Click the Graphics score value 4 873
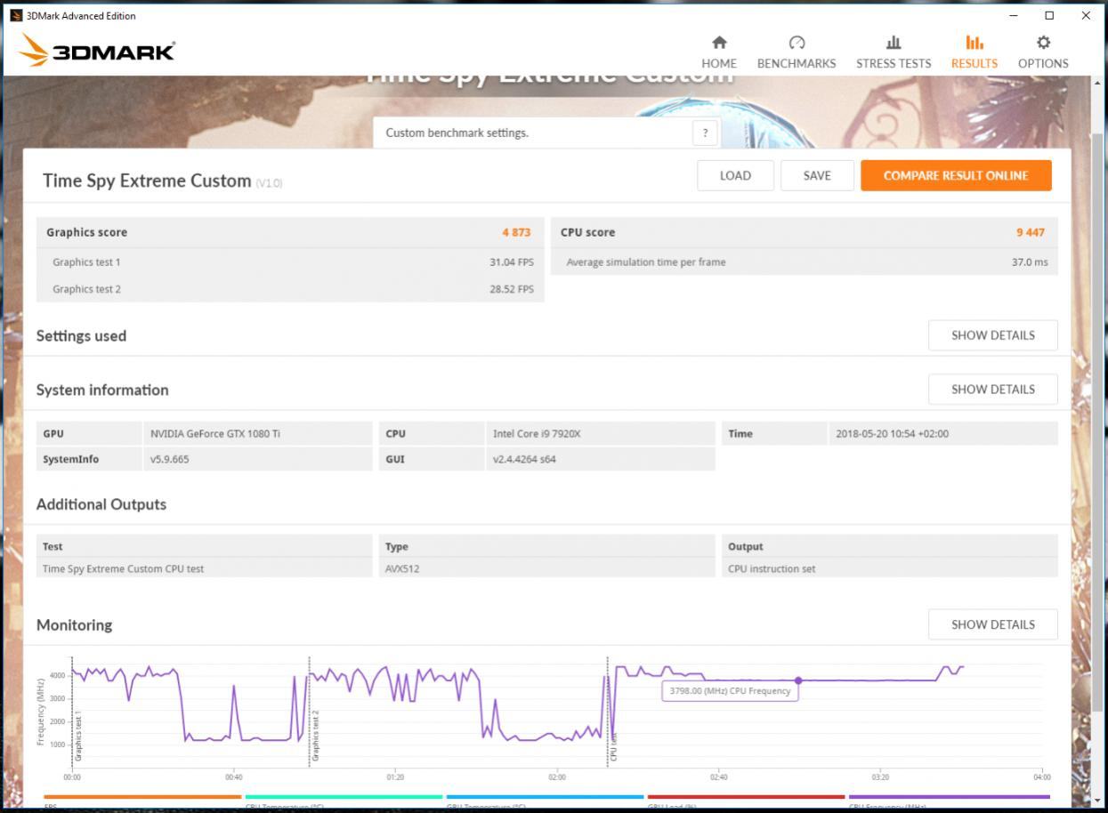 [516, 232]
